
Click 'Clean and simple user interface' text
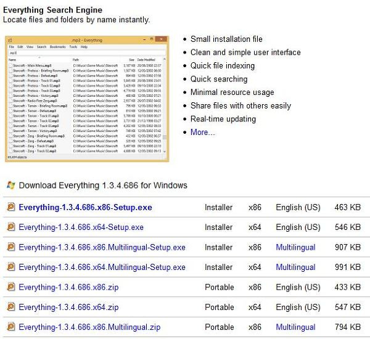pos(245,52)
